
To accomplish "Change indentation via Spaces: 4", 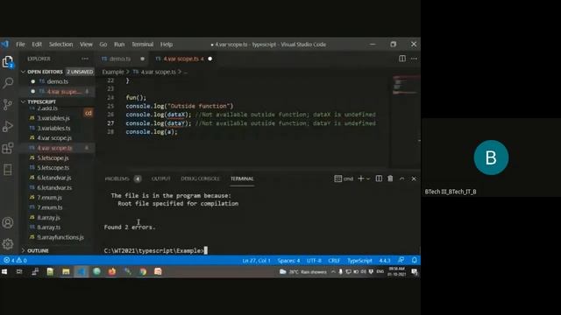I will [288, 261].
